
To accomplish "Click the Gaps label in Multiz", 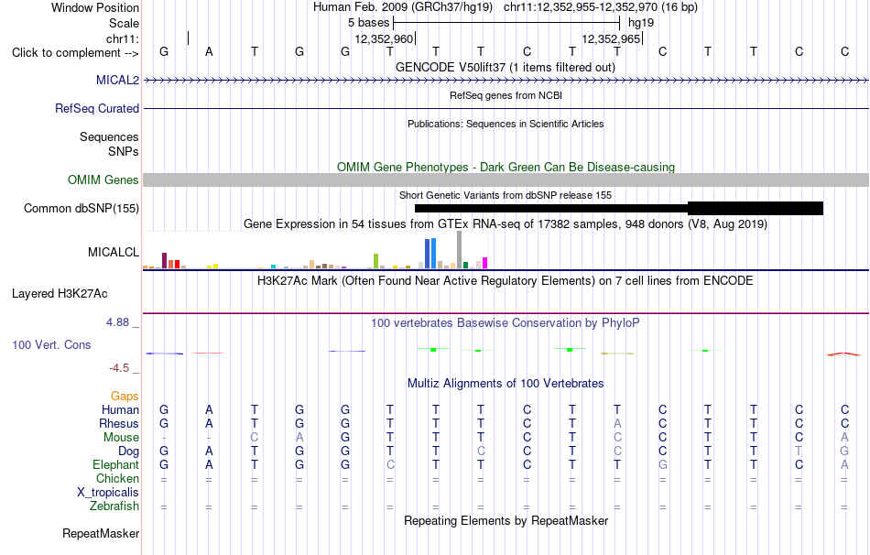I will 125,397.
